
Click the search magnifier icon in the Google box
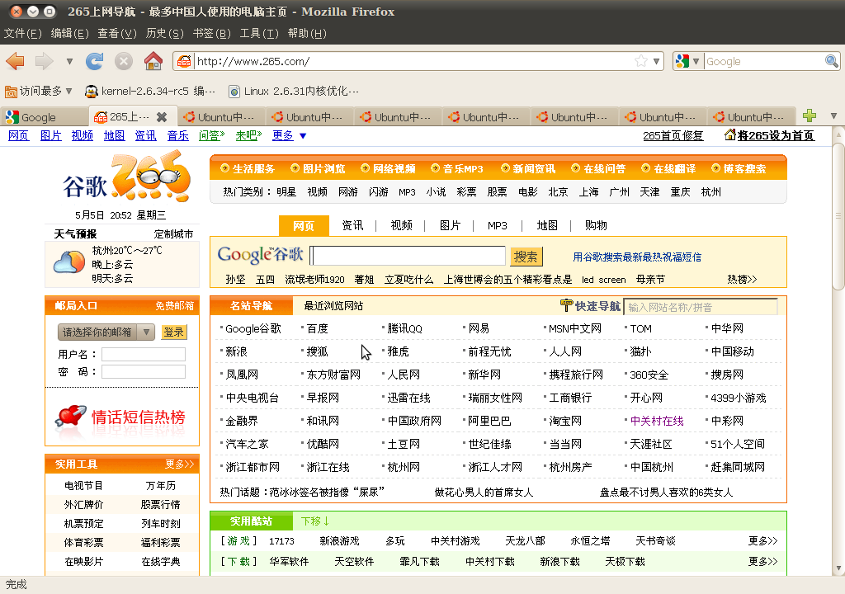(x=832, y=61)
